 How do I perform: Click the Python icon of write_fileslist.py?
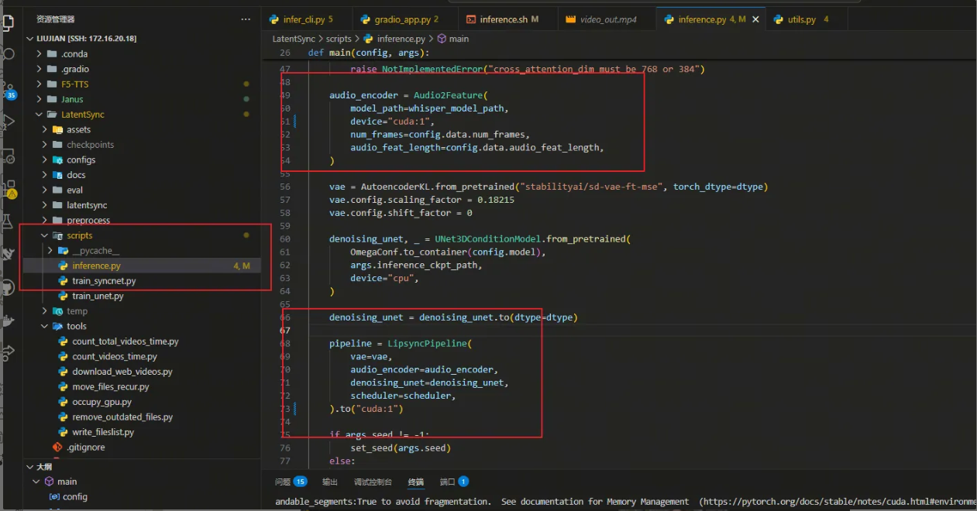(x=64, y=432)
